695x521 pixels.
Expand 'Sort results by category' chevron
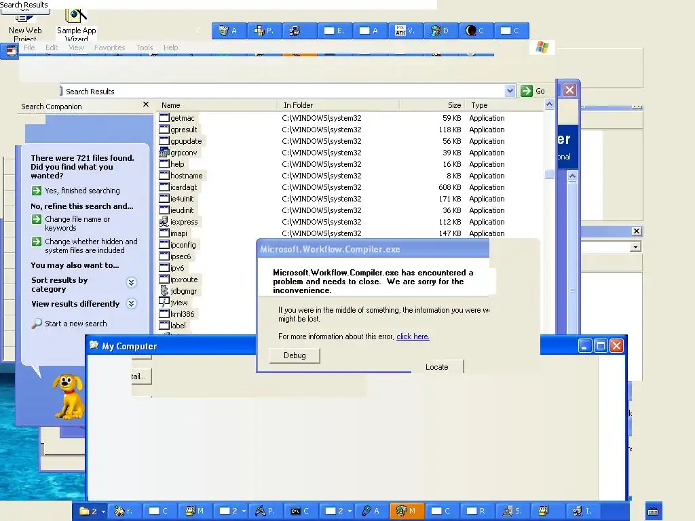point(131,283)
